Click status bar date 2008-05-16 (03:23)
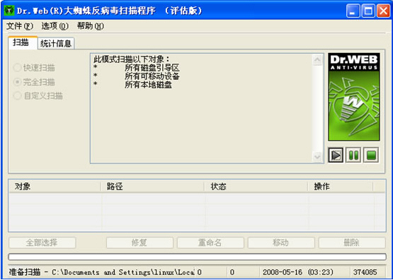This screenshot has height=280, width=393. (298, 272)
